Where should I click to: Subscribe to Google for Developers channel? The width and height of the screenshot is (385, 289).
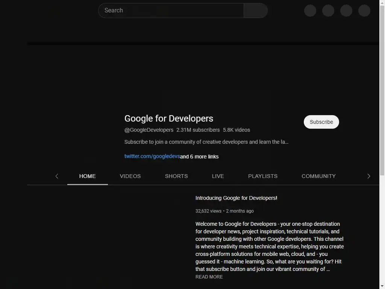(x=321, y=122)
